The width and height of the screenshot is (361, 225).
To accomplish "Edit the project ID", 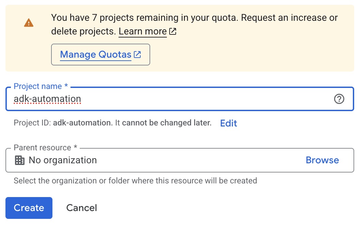I will click(x=229, y=123).
